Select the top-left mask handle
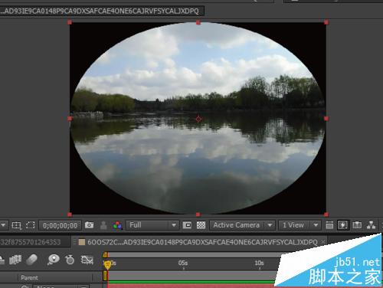Viewport: 383px width, 288px height. click(x=70, y=22)
